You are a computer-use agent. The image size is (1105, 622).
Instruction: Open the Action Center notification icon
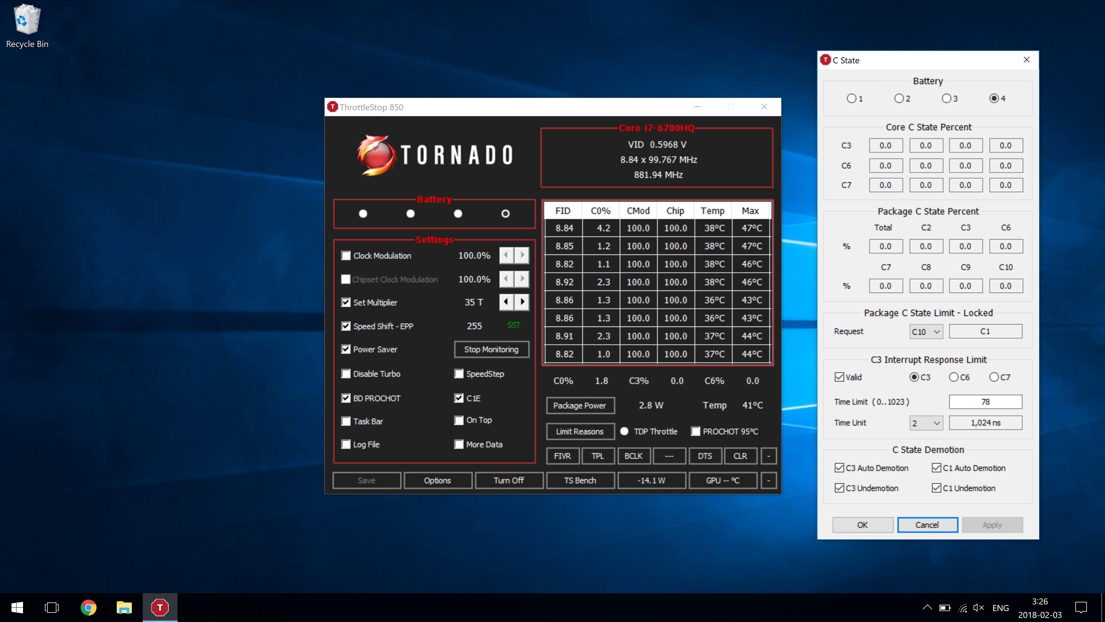click(1081, 607)
